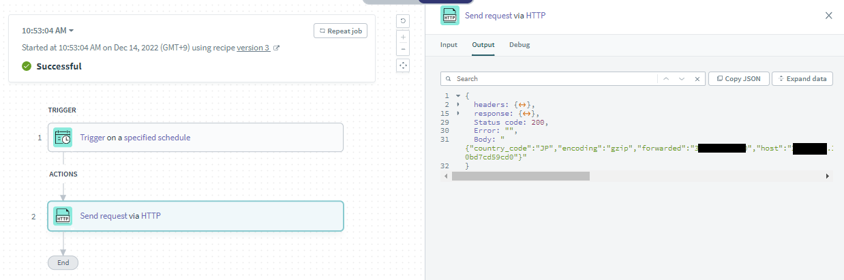844x280 pixels.
Task: Click the HTTP icon in the panel header
Action: (449, 16)
